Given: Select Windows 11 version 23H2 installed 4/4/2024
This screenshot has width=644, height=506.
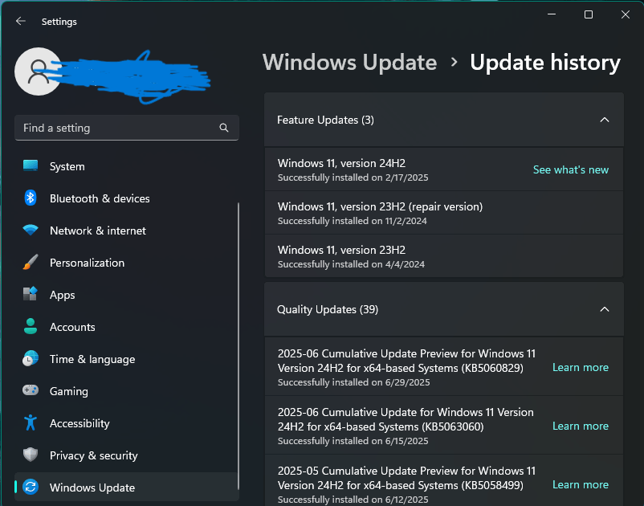Looking at the screenshot, I should click(x=444, y=256).
